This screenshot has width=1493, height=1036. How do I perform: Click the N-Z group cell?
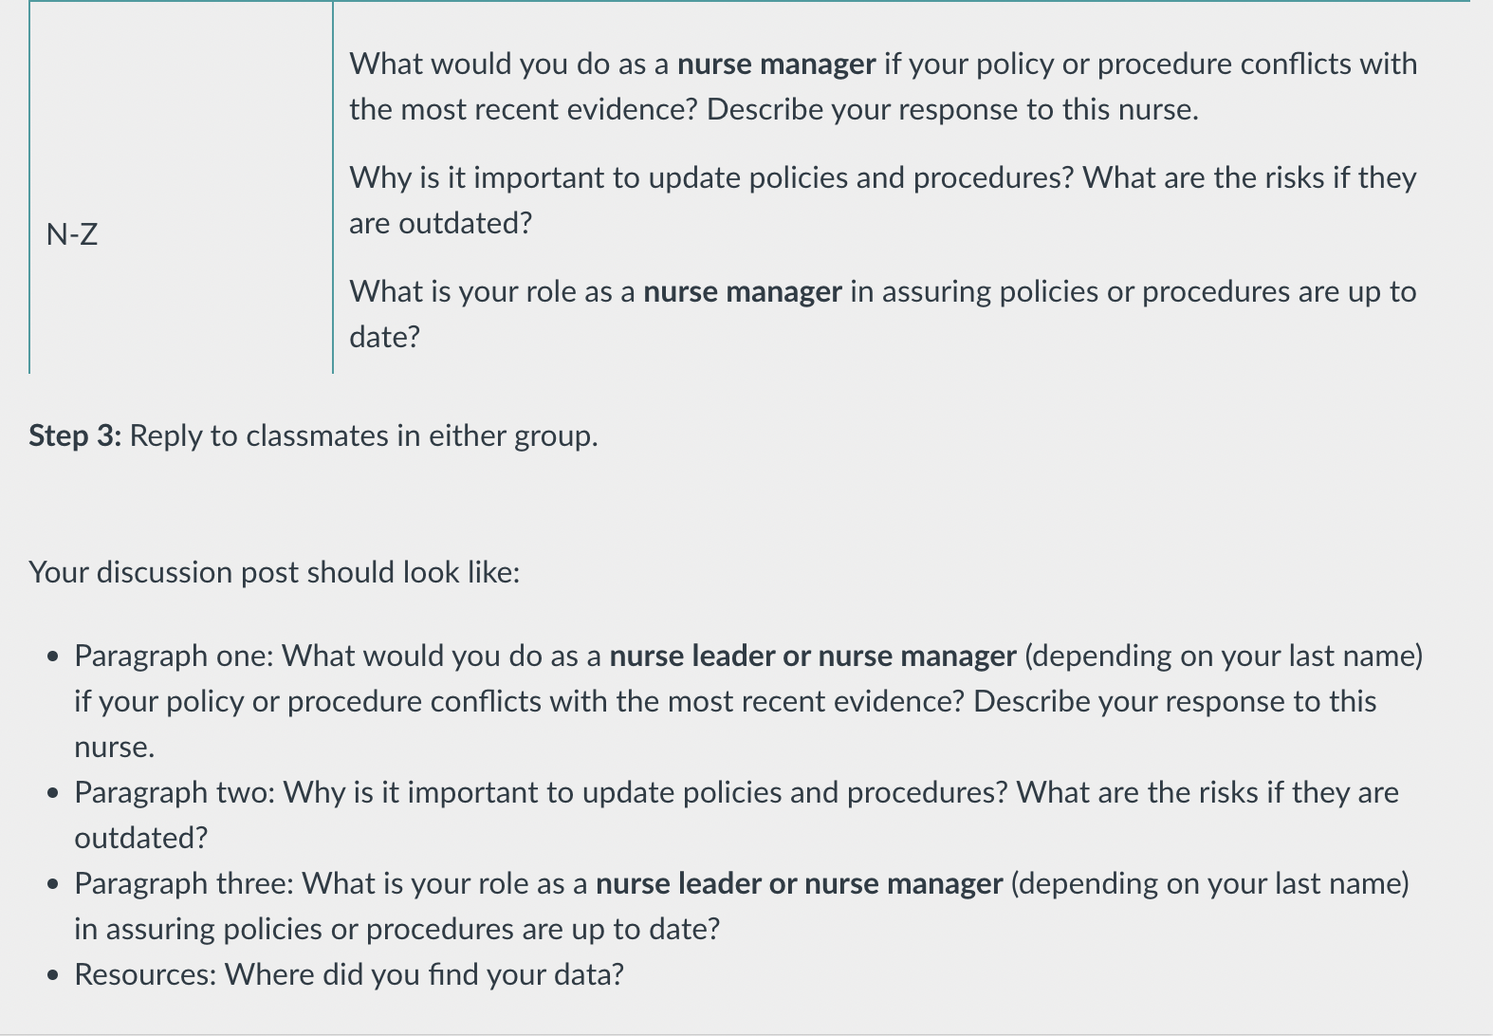click(181, 187)
